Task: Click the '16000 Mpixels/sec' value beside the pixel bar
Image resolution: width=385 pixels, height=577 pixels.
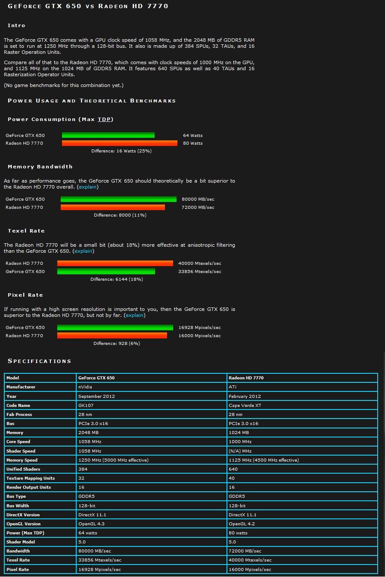Action: [x=200, y=336]
